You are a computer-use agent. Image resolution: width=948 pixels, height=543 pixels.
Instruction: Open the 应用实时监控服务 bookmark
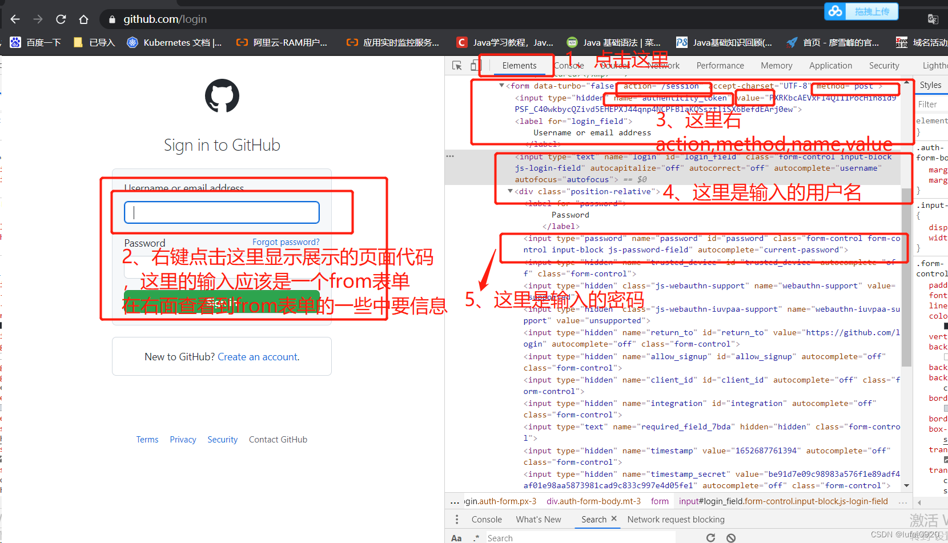pyautogui.click(x=393, y=42)
